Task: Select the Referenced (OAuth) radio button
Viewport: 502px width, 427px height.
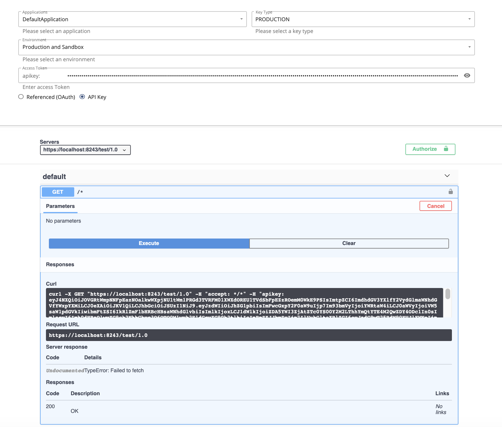Action: (21, 97)
